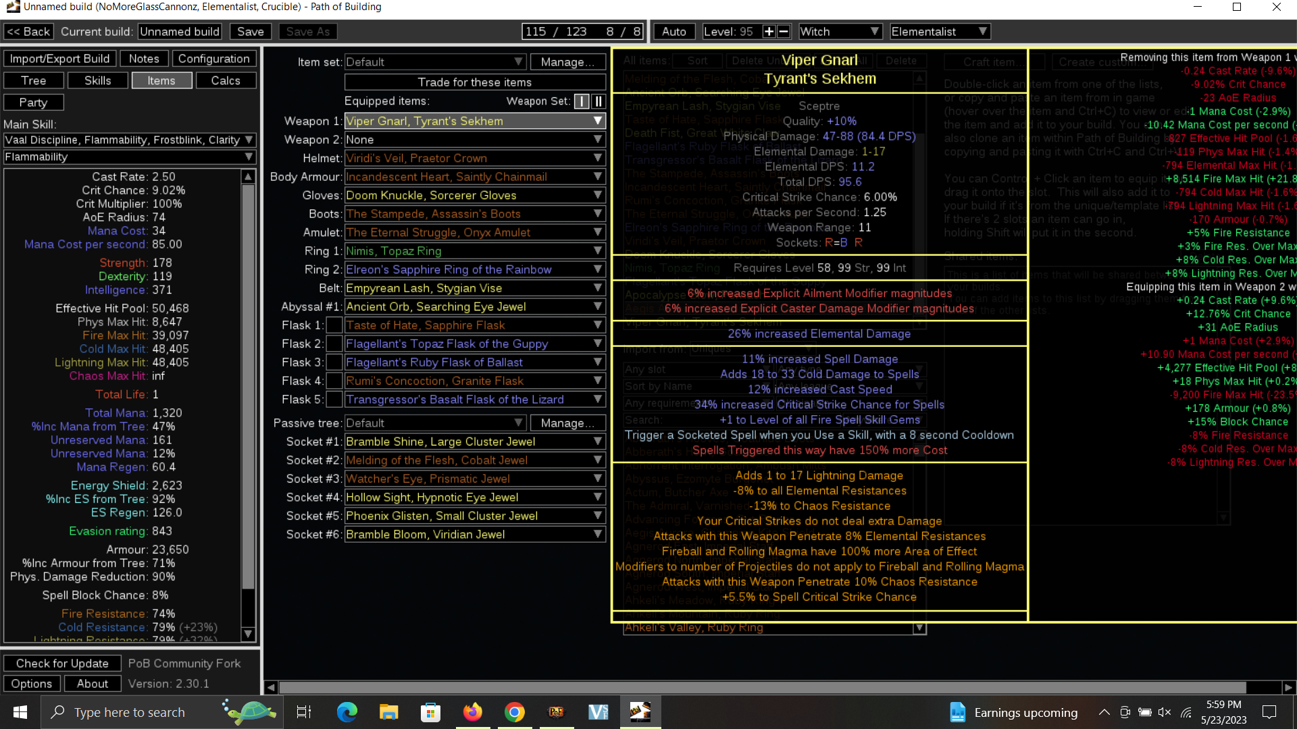Open Firefox from the taskbar

tap(472, 712)
